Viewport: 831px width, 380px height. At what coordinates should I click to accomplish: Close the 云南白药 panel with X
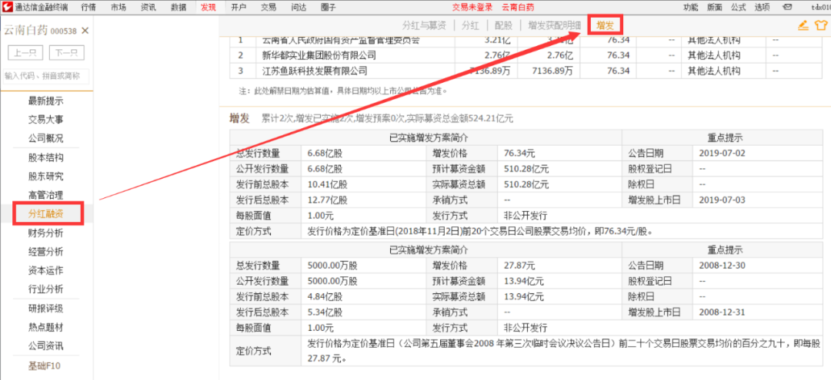(85, 31)
